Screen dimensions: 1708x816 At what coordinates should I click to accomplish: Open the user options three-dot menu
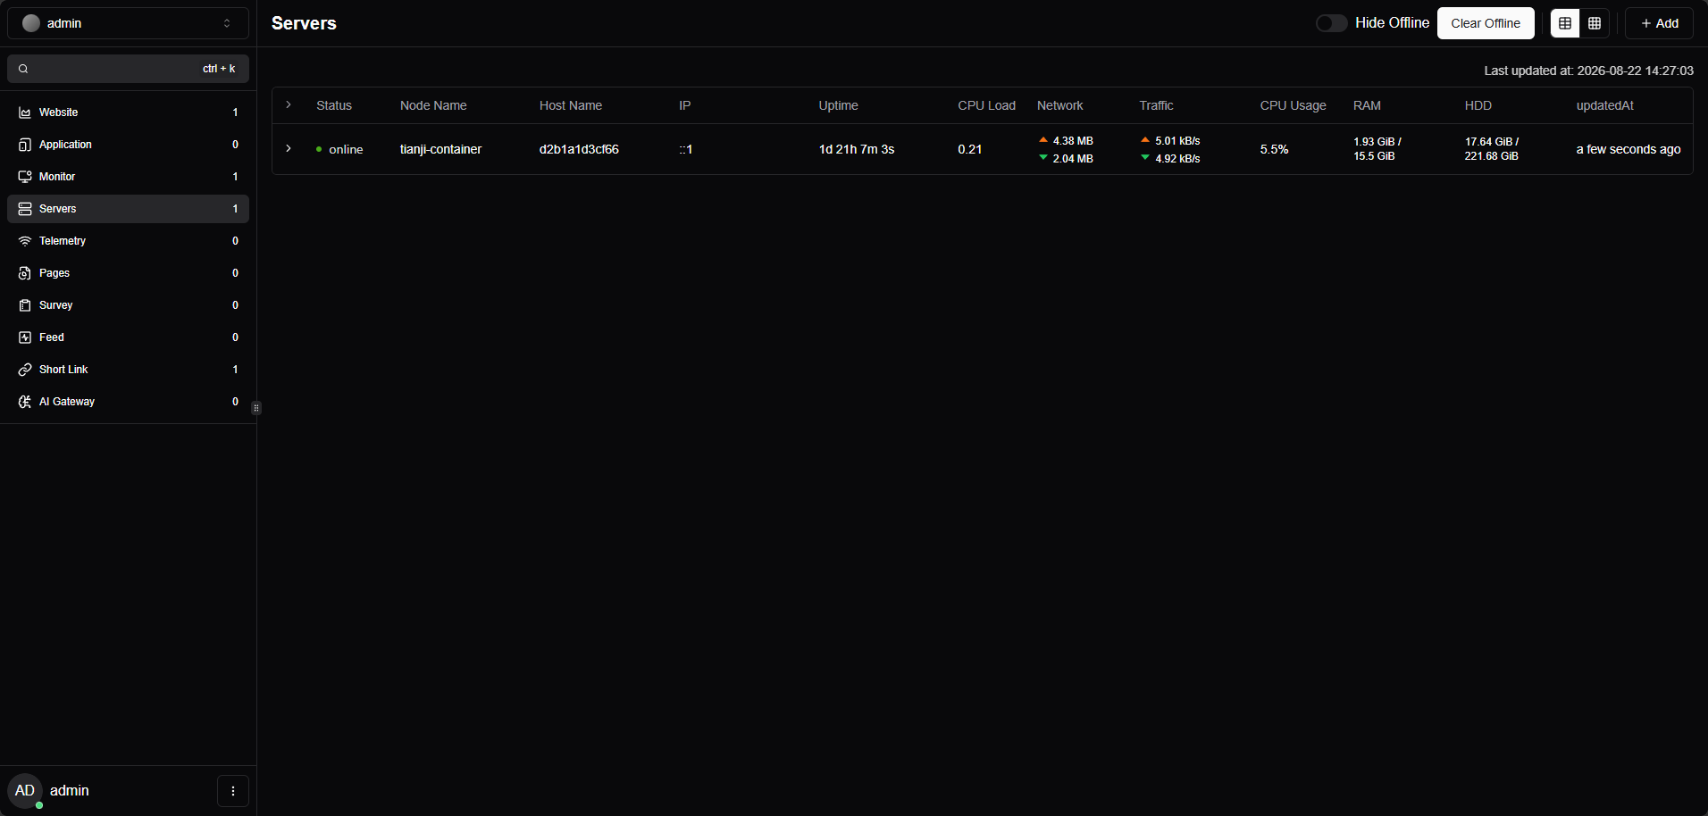point(233,791)
